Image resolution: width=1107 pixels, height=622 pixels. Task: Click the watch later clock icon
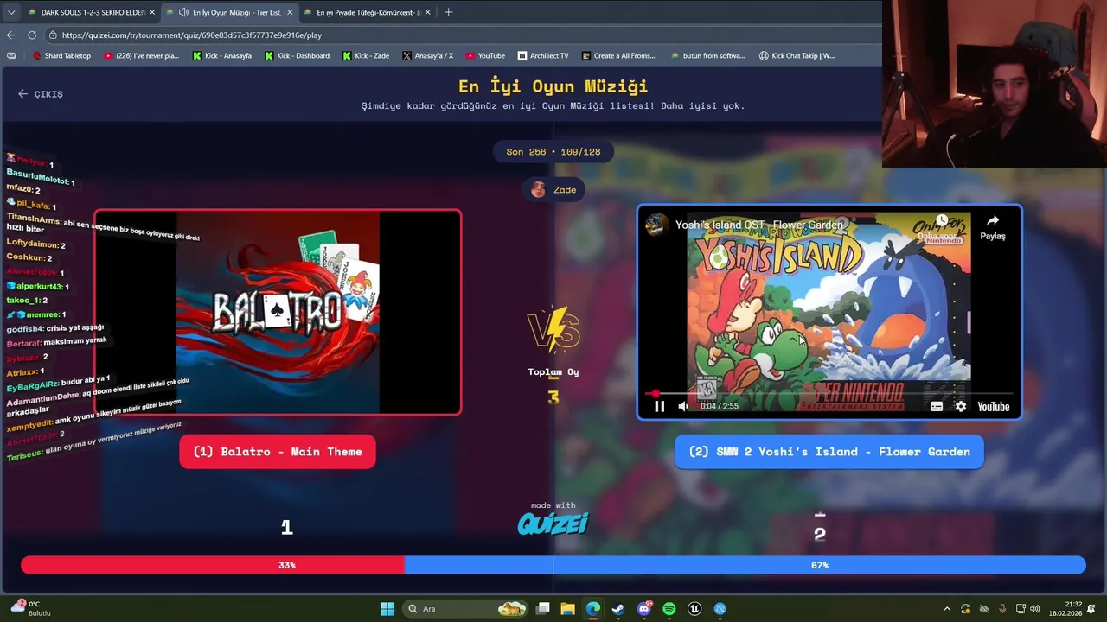click(x=942, y=221)
